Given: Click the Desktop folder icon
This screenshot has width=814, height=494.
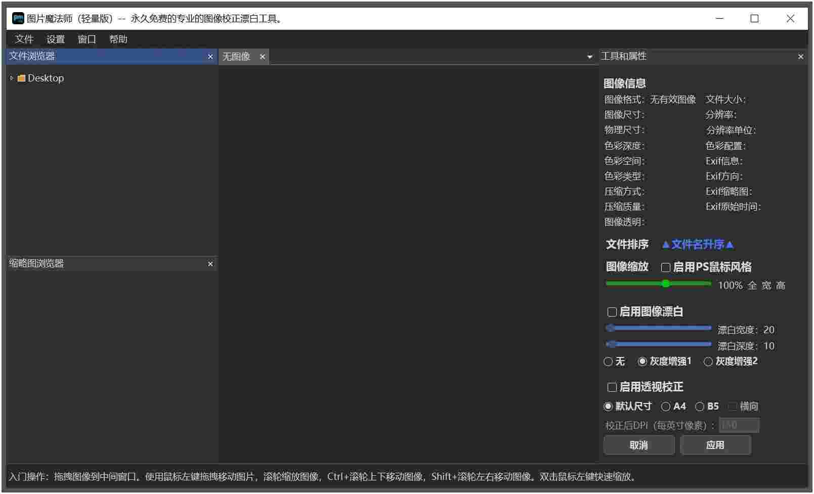Looking at the screenshot, I should click(22, 78).
